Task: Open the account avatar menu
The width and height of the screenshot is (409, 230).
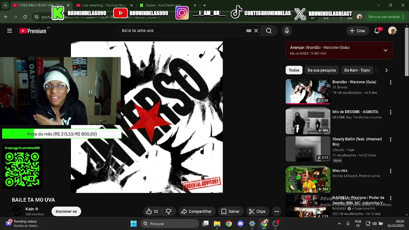Action: pyautogui.click(x=392, y=31)
